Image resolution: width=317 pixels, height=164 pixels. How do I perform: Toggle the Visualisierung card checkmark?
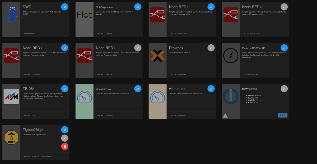tap(138, 89)
